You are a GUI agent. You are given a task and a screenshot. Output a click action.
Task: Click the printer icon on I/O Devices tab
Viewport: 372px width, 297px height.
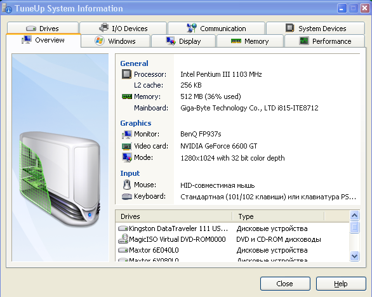[103, 28]
